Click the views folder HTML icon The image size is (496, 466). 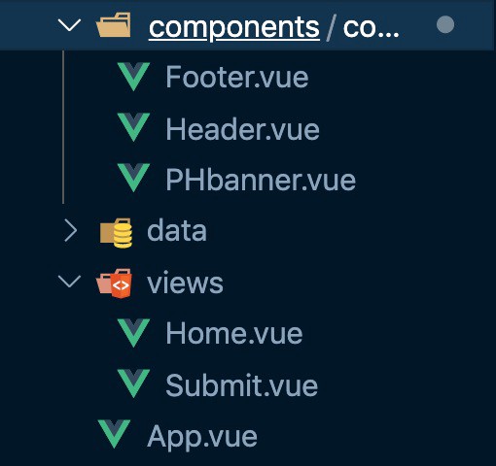(114, 283)
